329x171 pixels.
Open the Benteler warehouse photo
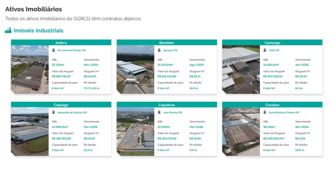coord(136,69)
